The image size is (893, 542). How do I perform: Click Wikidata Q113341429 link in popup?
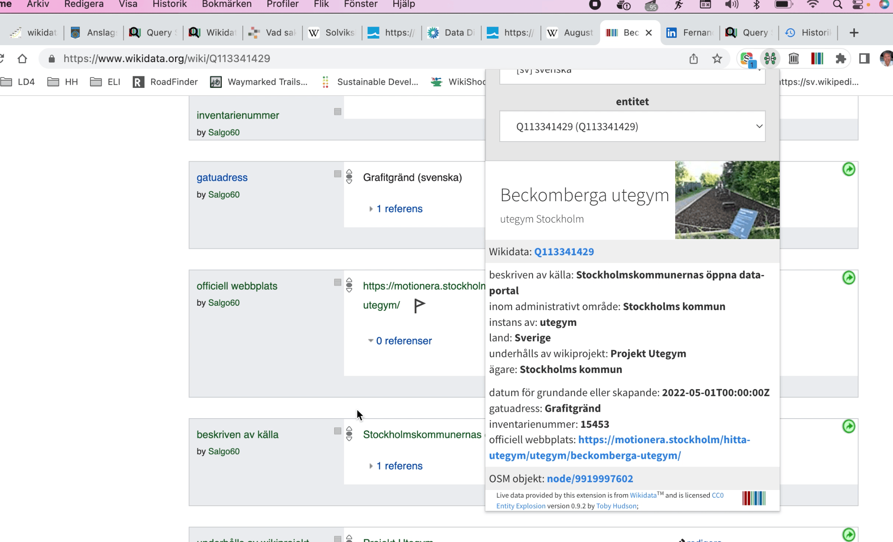click(x=564, y=252)
